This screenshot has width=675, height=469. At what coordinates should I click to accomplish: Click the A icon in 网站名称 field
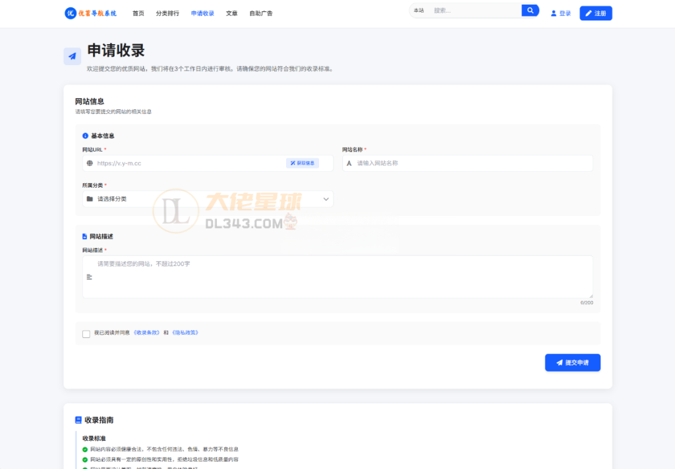(x=349, y=163)
